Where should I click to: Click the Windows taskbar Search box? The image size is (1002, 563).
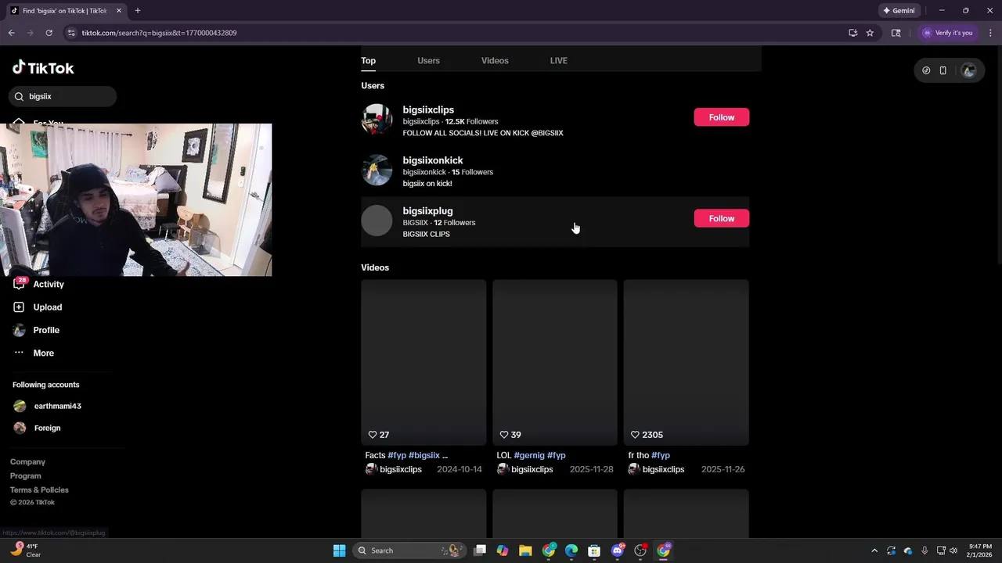pos(409,550)
